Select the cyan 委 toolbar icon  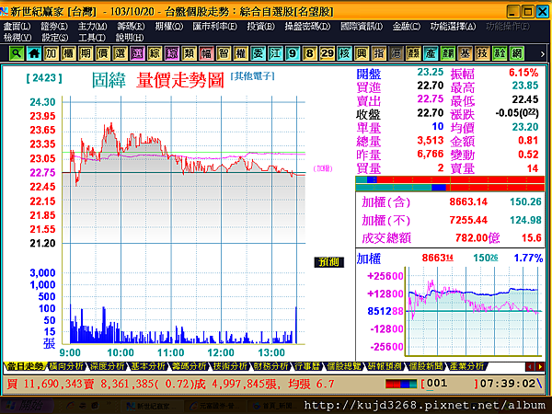click(x=258, y=53)
